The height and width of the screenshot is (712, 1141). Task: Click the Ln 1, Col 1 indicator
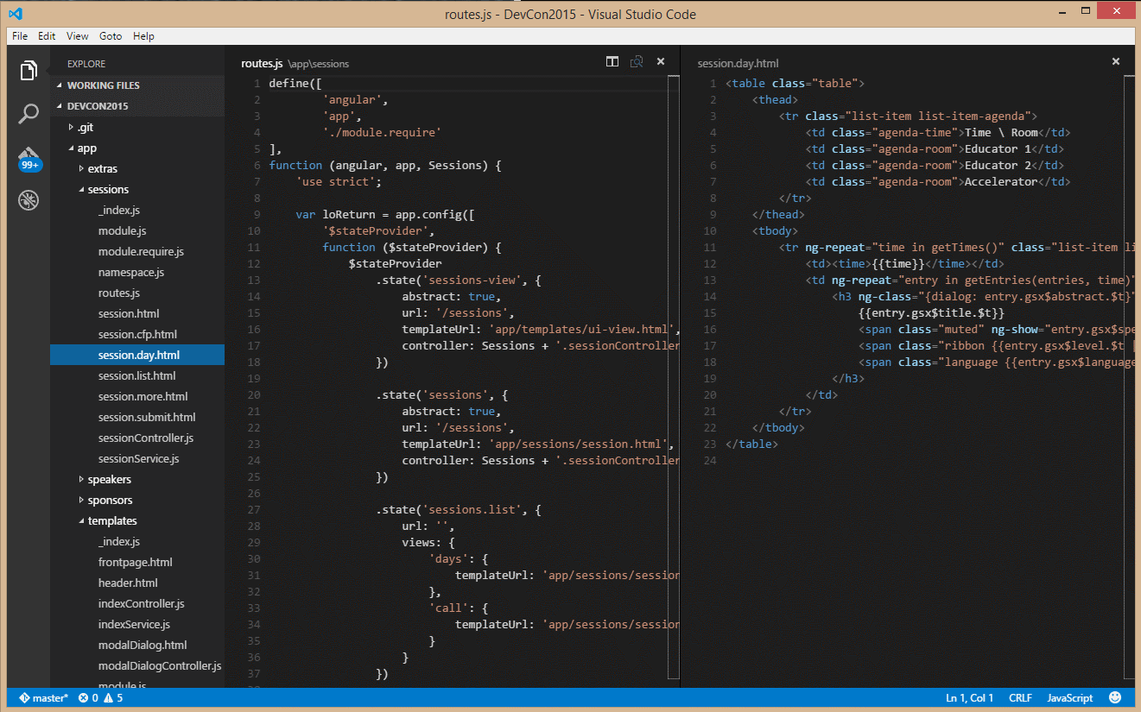(968, 697)
